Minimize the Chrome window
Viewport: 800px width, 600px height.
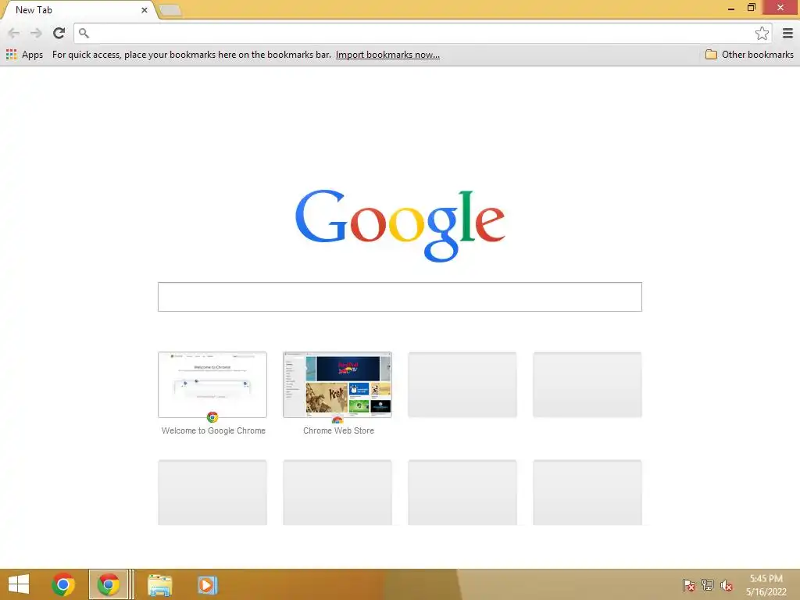730,8
